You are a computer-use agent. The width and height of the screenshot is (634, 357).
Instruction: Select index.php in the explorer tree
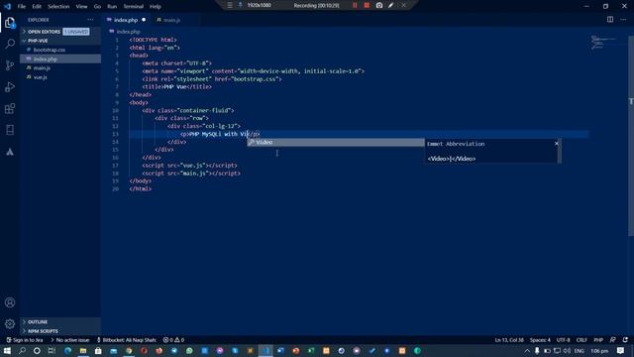[60, 59]
